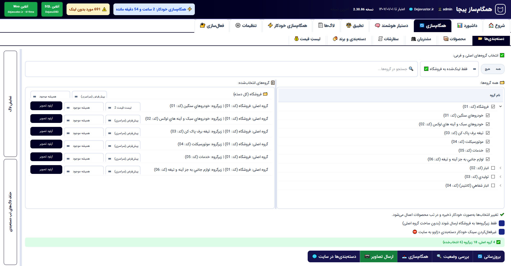Click the warning icon in 691 unlinked badge
This screenshot has height=266, width=511.
coord(104,9)
